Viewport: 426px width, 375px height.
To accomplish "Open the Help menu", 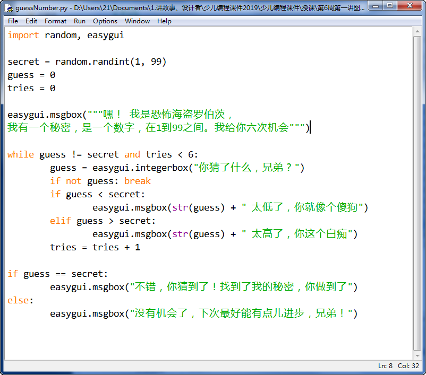I will coord(164,21).
